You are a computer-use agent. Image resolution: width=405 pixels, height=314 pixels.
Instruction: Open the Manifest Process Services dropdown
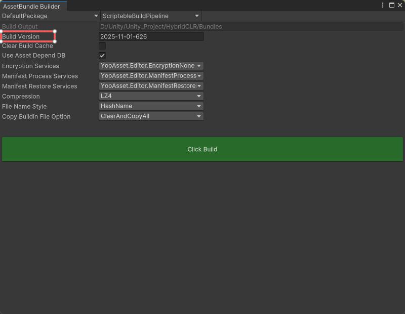click(151, 76)
